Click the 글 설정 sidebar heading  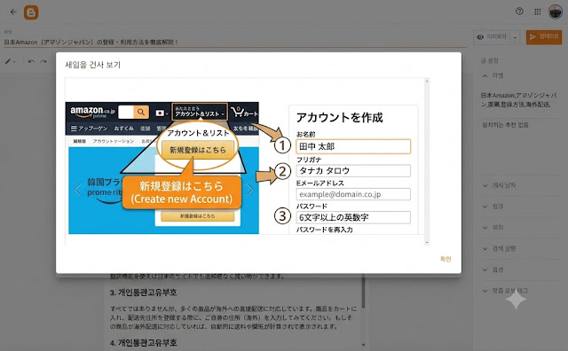[x=489, y=60]
